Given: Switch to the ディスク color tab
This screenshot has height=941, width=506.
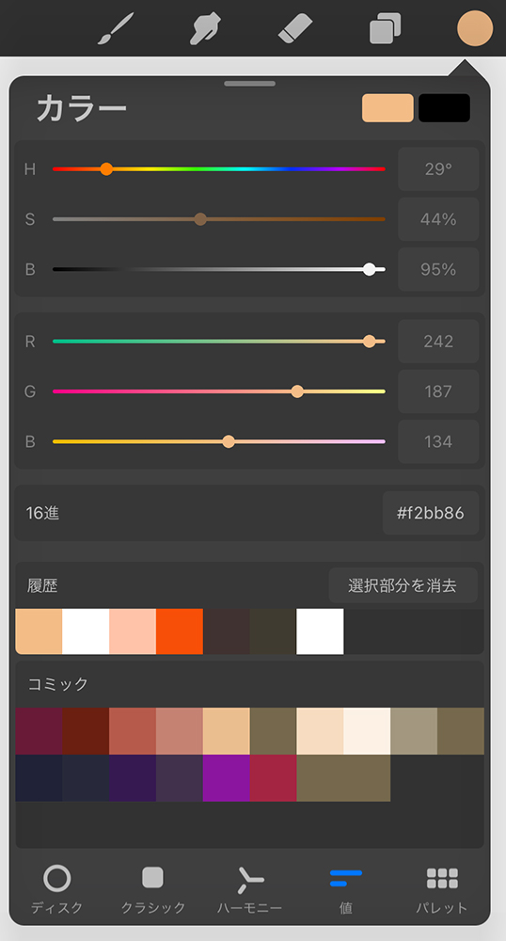Looking at the screenshot, I should coord(57,890).
